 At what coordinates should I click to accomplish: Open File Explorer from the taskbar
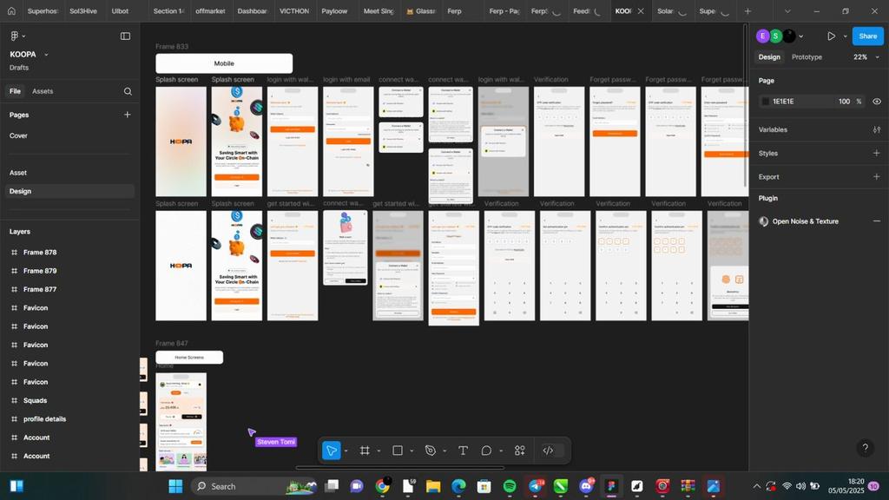(x=433, y=486)
